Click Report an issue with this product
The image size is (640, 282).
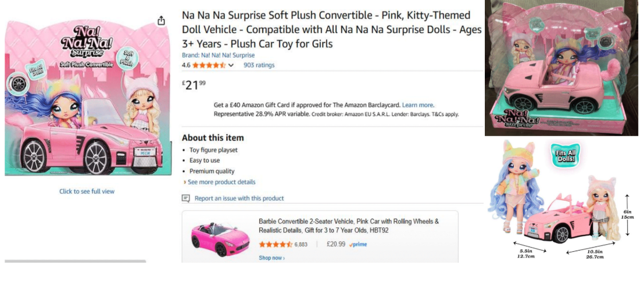tap(239, 198)
